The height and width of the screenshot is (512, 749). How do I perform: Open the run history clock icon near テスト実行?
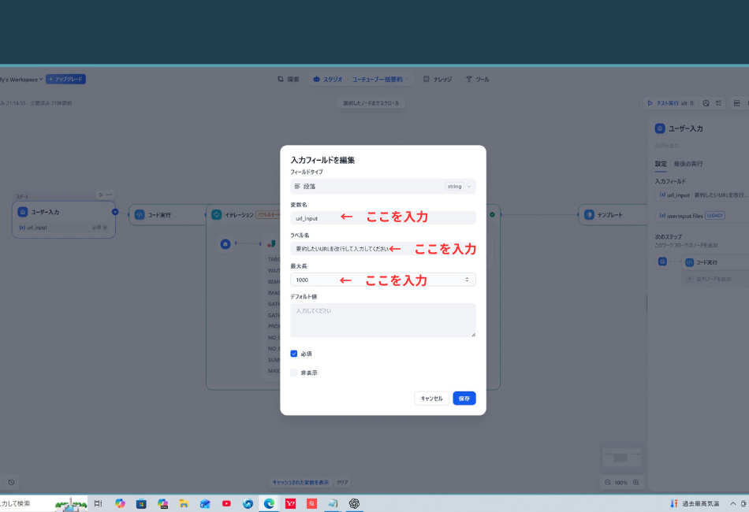(x=706, y=104)
